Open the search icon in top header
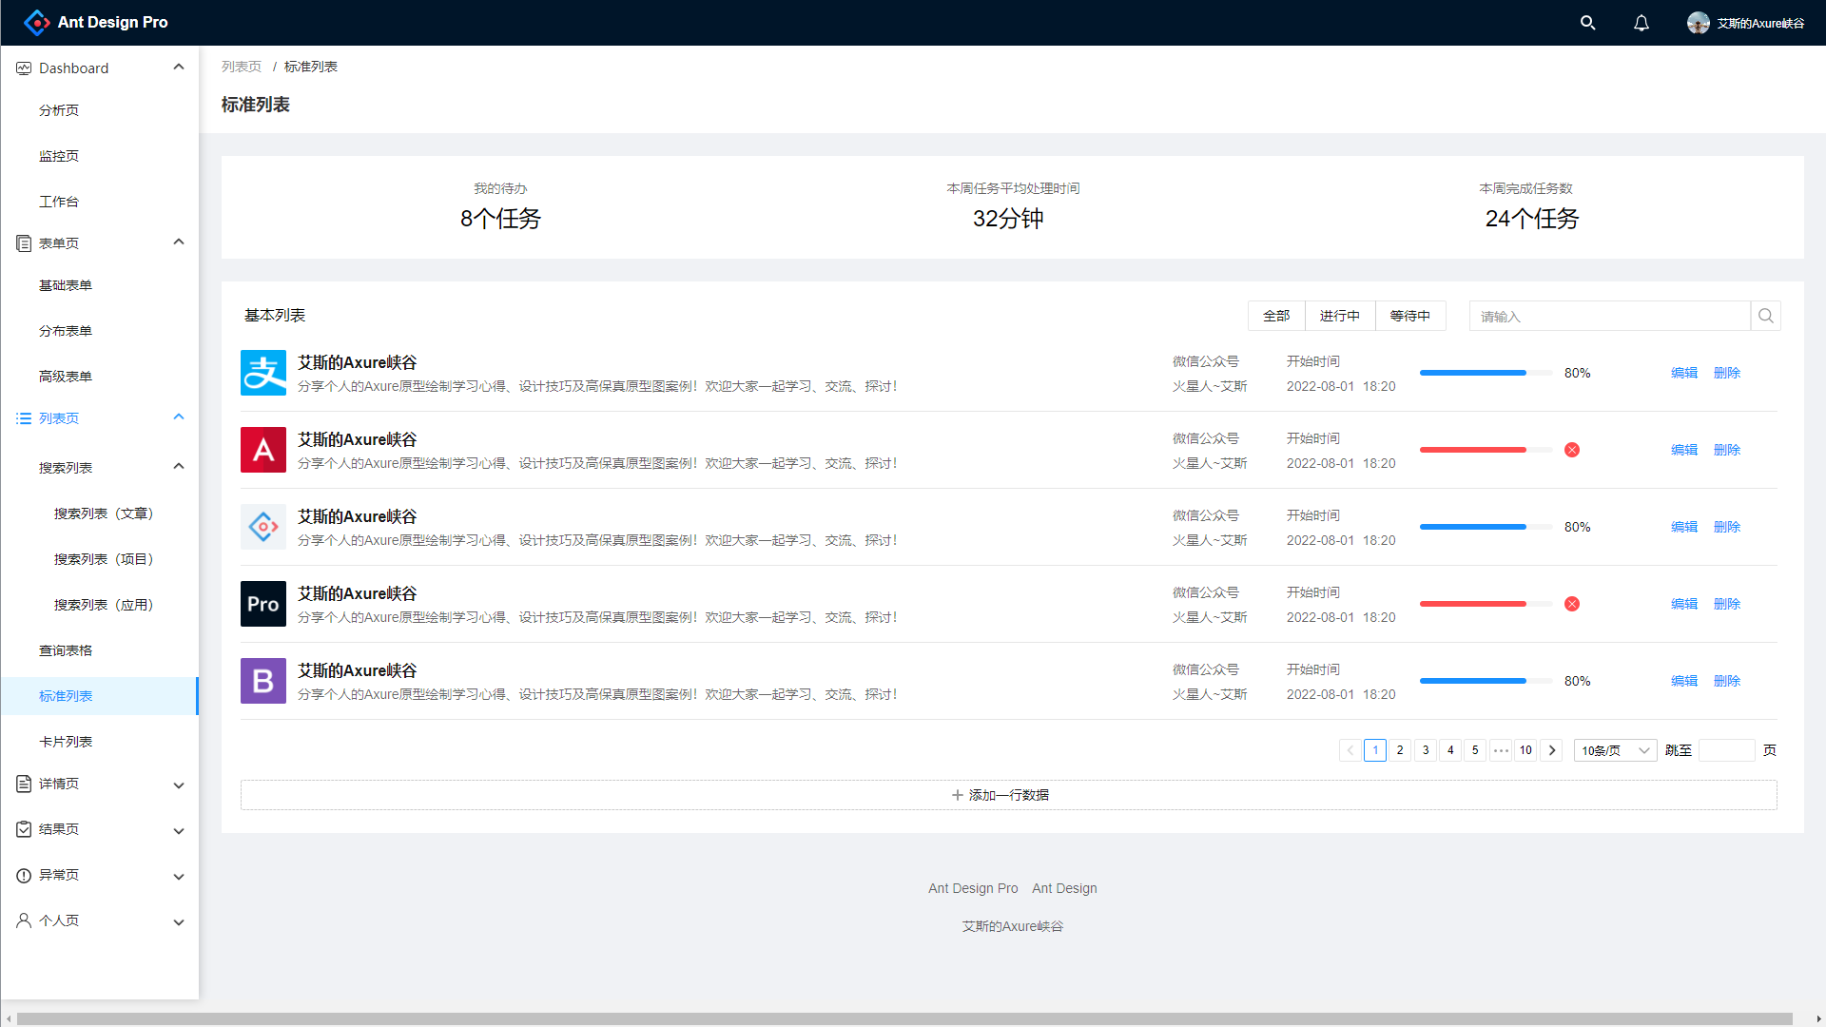Viewport: 1826px width, 1027px height. (1587, 23)
